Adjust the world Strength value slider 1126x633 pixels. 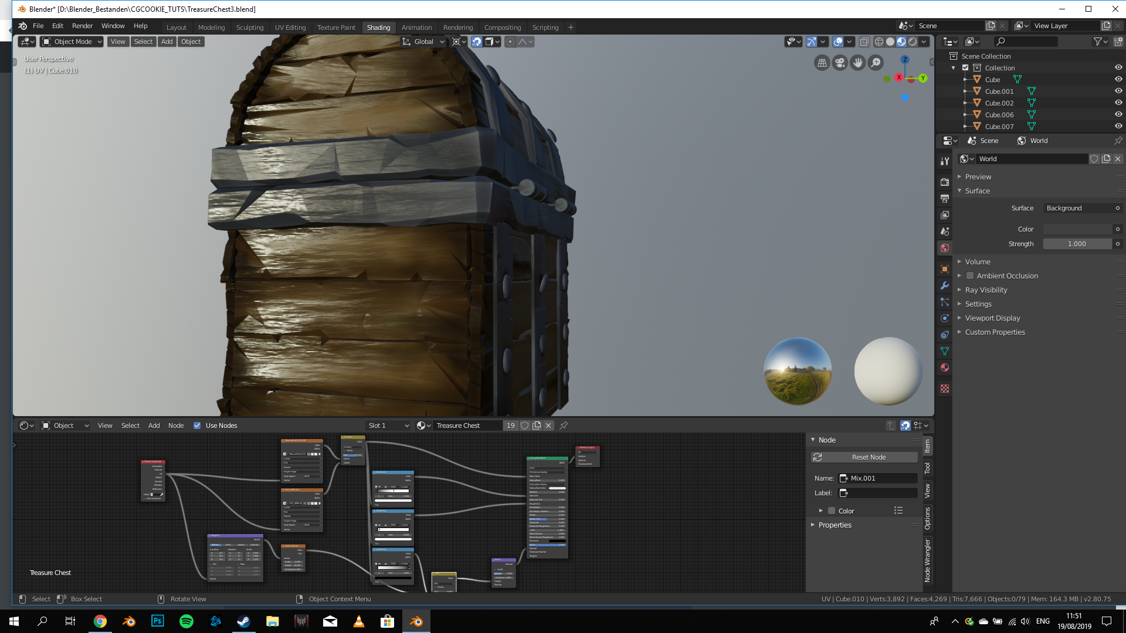pos(1077,244)
